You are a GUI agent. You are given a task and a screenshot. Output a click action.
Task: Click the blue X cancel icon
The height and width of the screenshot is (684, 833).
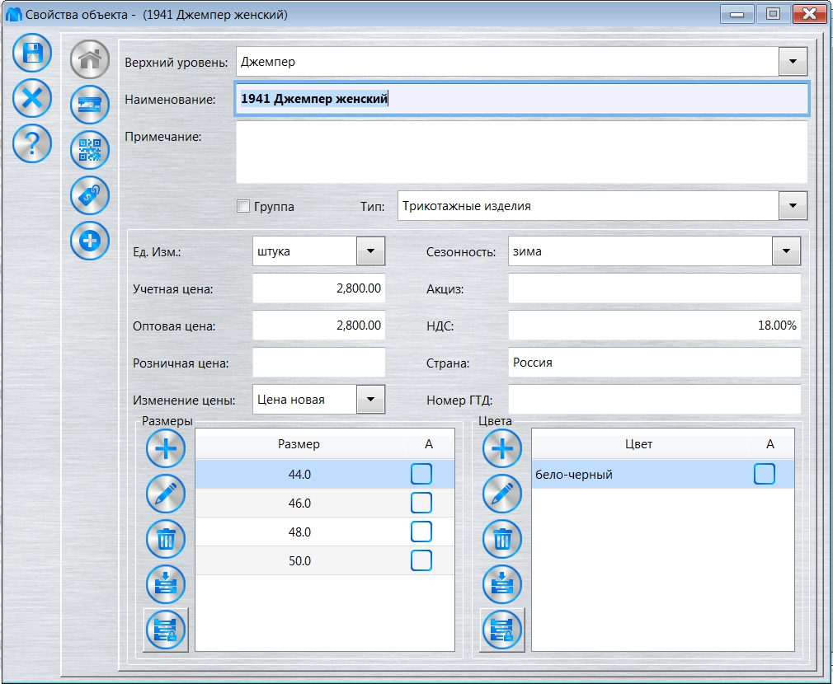pos(32,100)
